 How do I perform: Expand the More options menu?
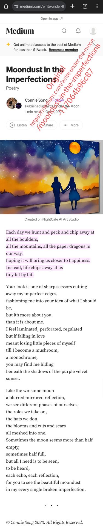pos(71,125)
